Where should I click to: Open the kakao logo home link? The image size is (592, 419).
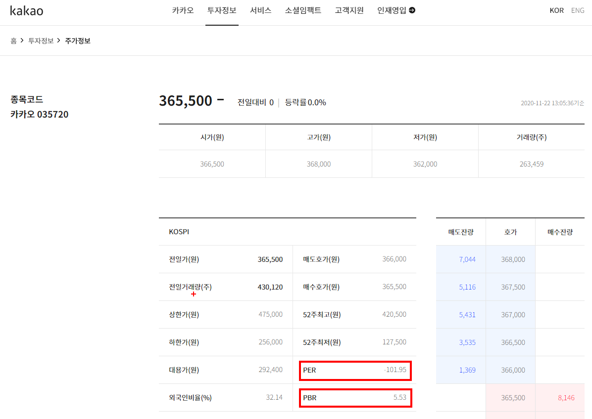(x=26, y=10)
